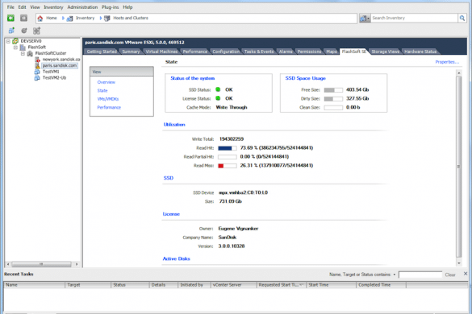This screenshot has width=472, height=314.
Task: Open the Properties link
Action: (x=447, y=62)
